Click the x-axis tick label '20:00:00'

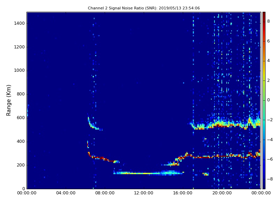coord(222,193)
